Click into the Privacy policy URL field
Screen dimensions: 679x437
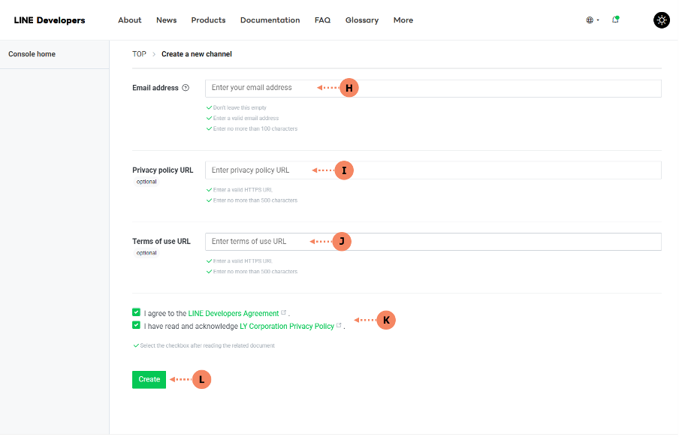click(x=433, y=170)
